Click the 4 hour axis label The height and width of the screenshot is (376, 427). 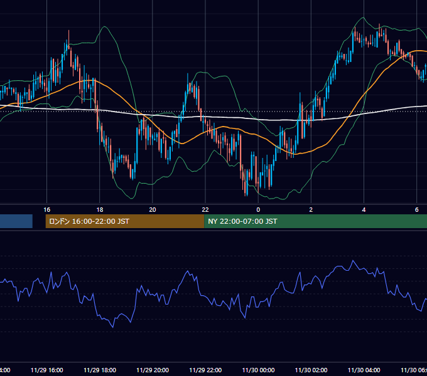(x=364, y=210)
